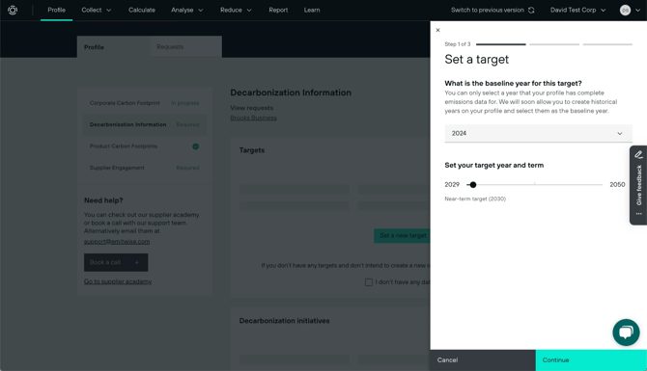Close the Set a target panel
The image size is (647, 371).
coord(437,30)
